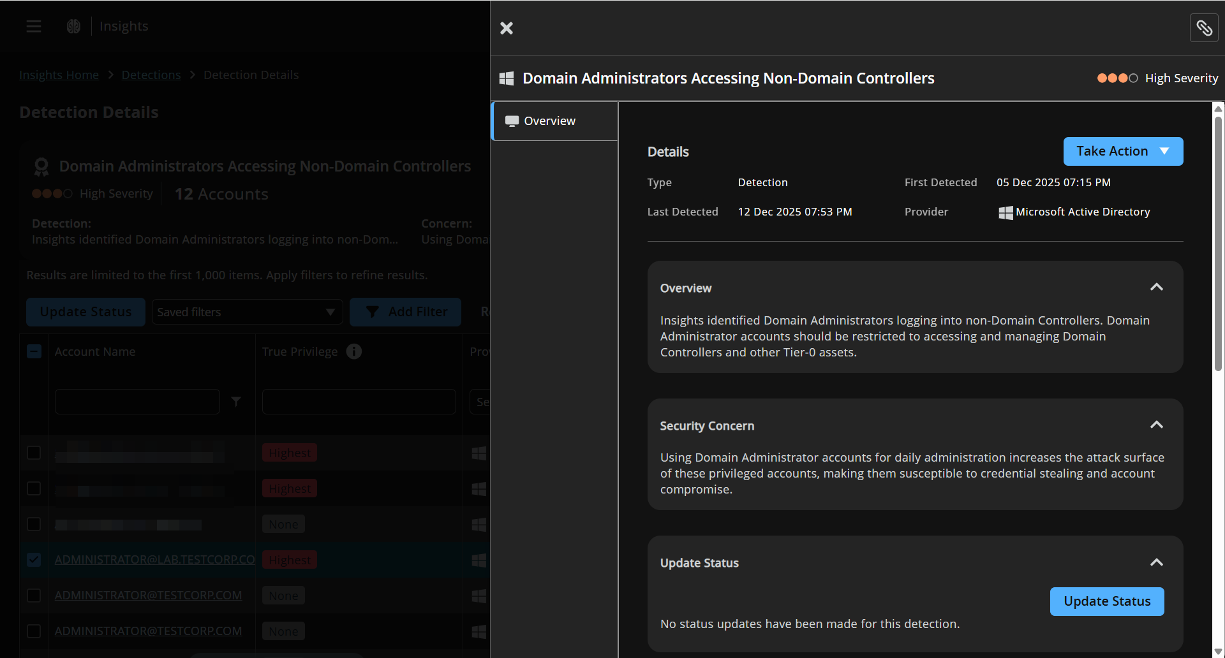Click the info icon next to True Privilege
The height and width of the screenshot is (658, 1225).
tap(354, 351)
